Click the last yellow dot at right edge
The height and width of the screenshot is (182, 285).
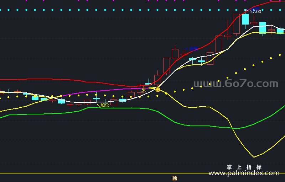280,55
